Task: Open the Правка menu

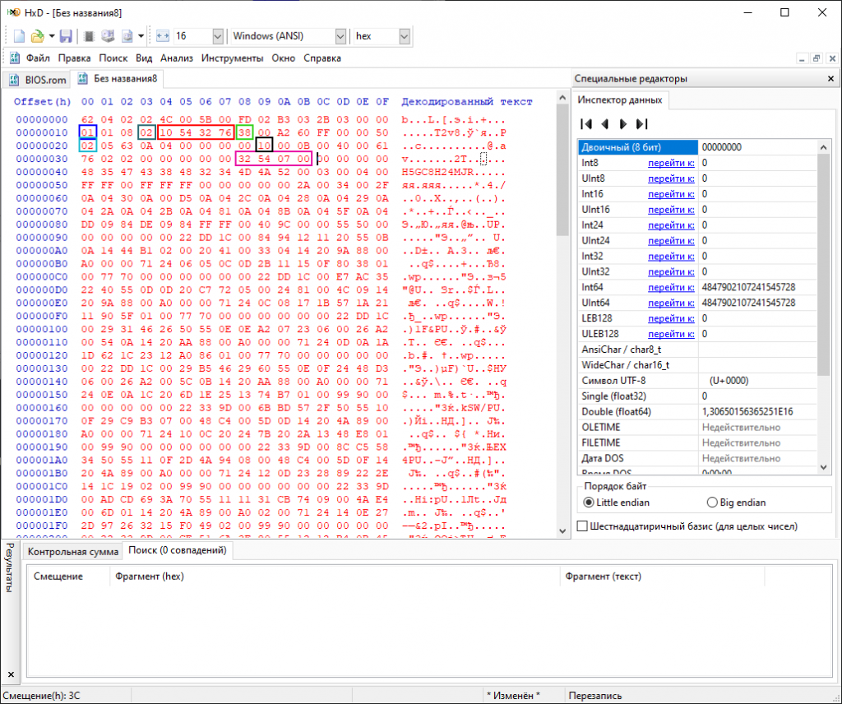Action: (x=74, y=58)
